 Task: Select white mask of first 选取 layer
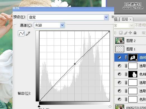[133, 66]
